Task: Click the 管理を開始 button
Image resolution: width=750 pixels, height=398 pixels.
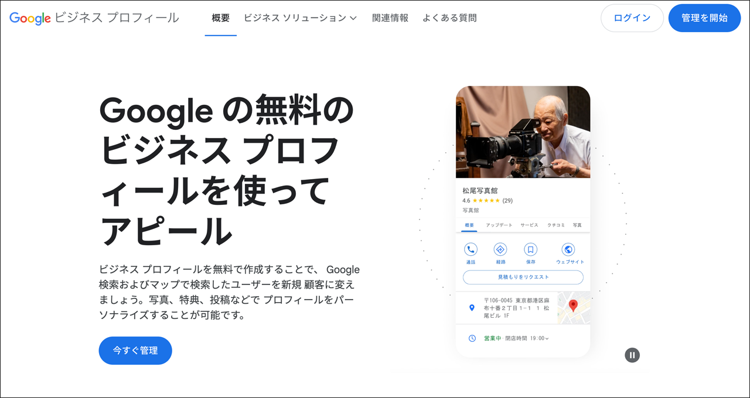Action: click(704, 18)
